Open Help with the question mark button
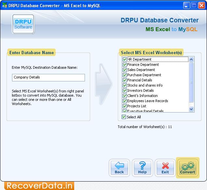The image size is (207, 190). [x=142, y=168]
